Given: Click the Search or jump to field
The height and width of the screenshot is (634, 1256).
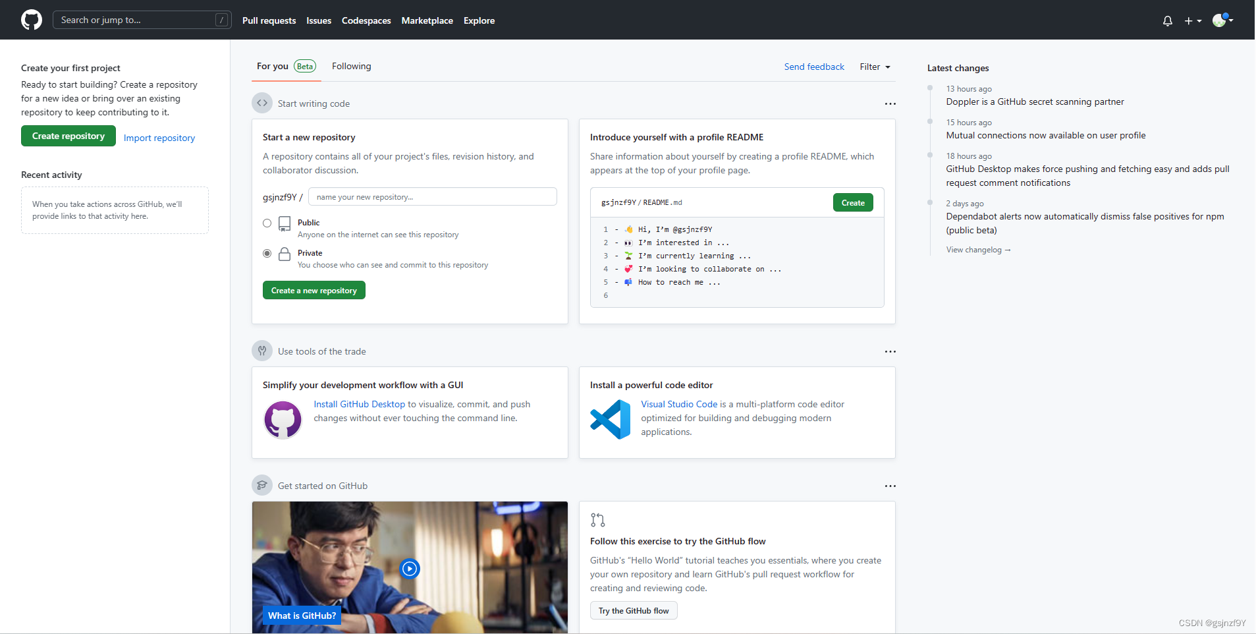Looking at the screenshot, I should (x=142, y=20).
